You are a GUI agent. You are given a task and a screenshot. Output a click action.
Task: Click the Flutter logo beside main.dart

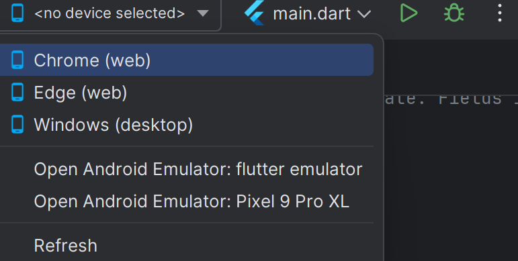coord(255,13)
